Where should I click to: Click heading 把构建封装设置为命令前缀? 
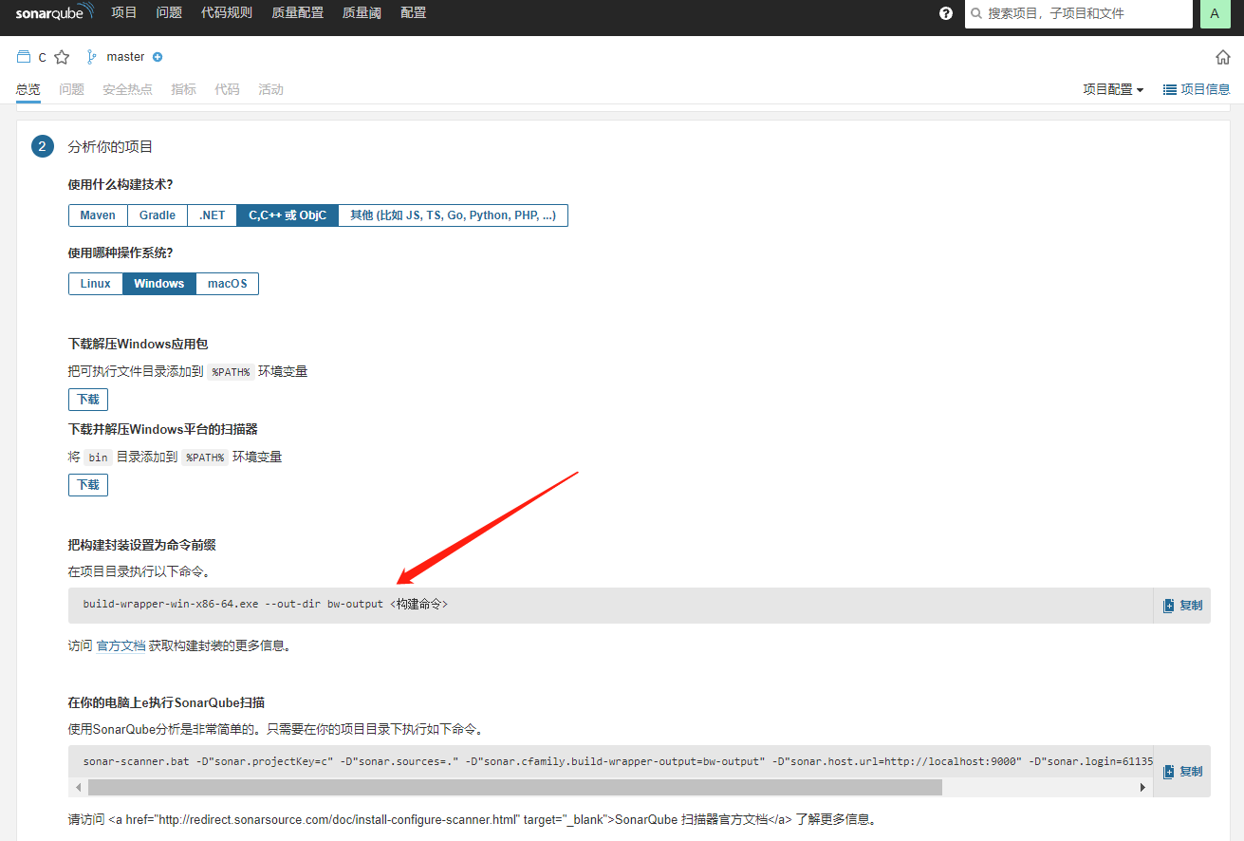pyautogui.click(x=142, y=545)
